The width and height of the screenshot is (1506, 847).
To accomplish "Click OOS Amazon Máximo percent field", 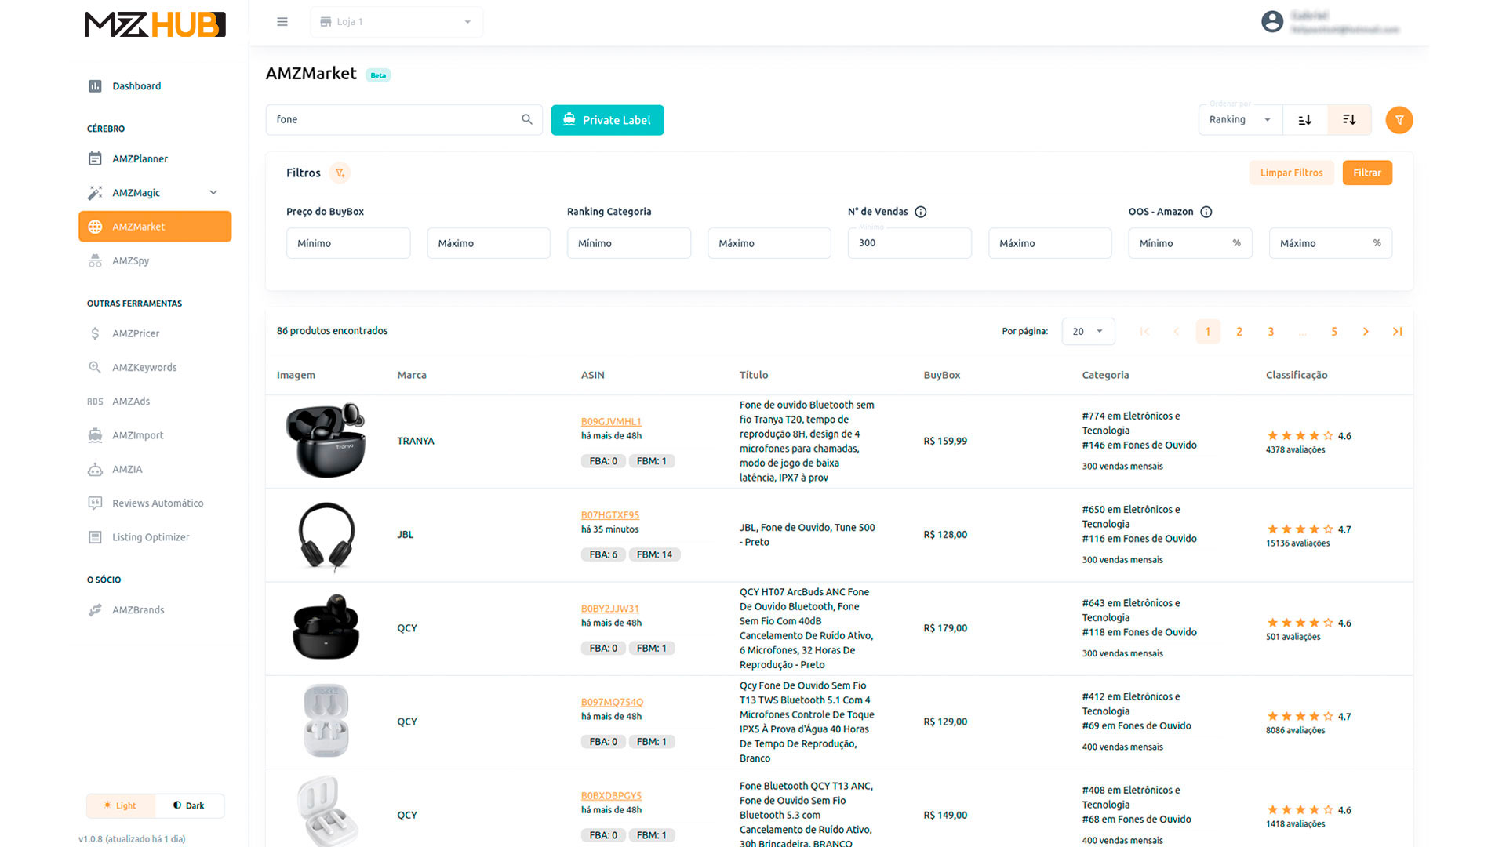I will pos(1331,243).
